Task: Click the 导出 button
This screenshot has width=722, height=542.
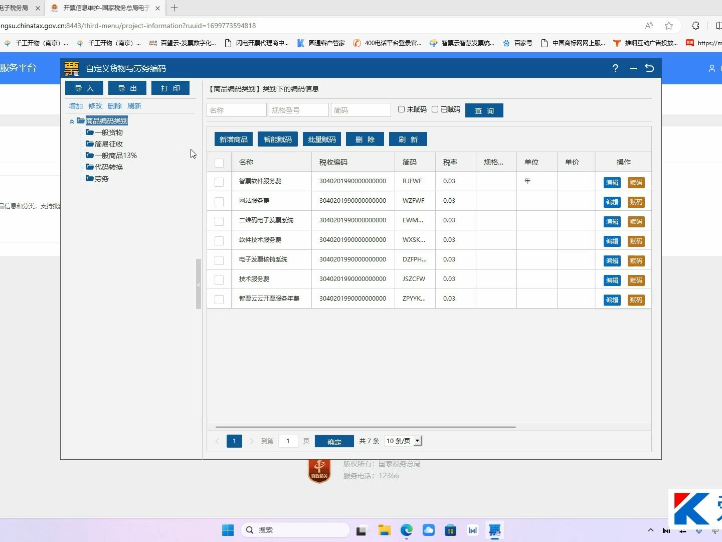Action: point(127,88)
